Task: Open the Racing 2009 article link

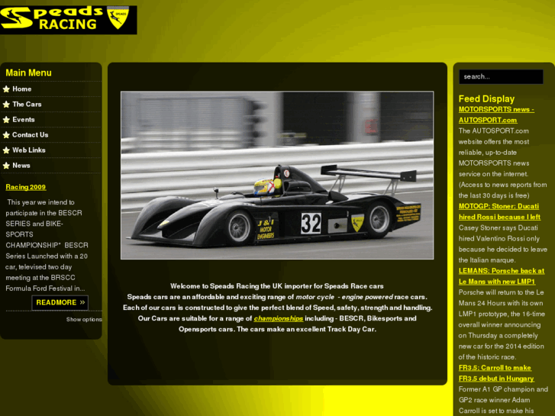Action: tap(26, 187)
